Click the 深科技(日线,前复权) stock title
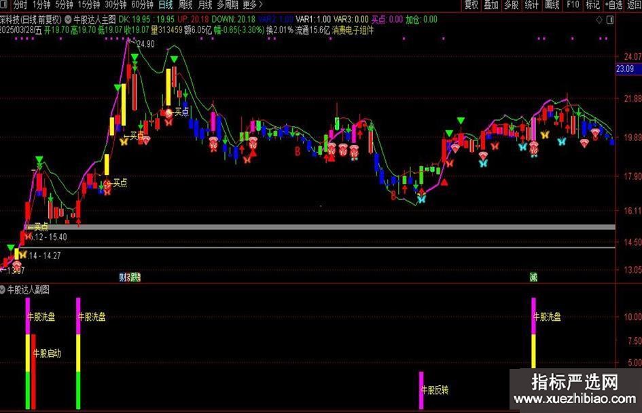The height and width of the screenshot is (413, 642). (31, 19)
